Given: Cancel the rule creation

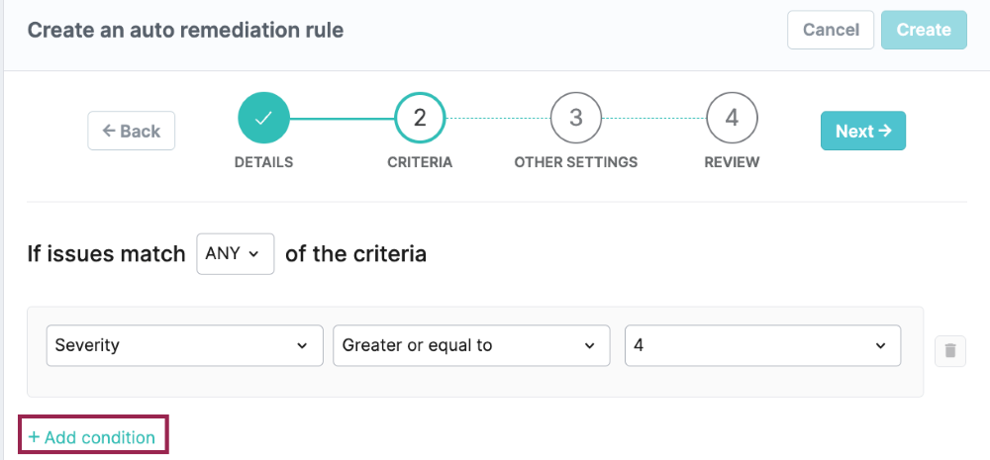Looking at the screenshot, I should tap(831, 30).
